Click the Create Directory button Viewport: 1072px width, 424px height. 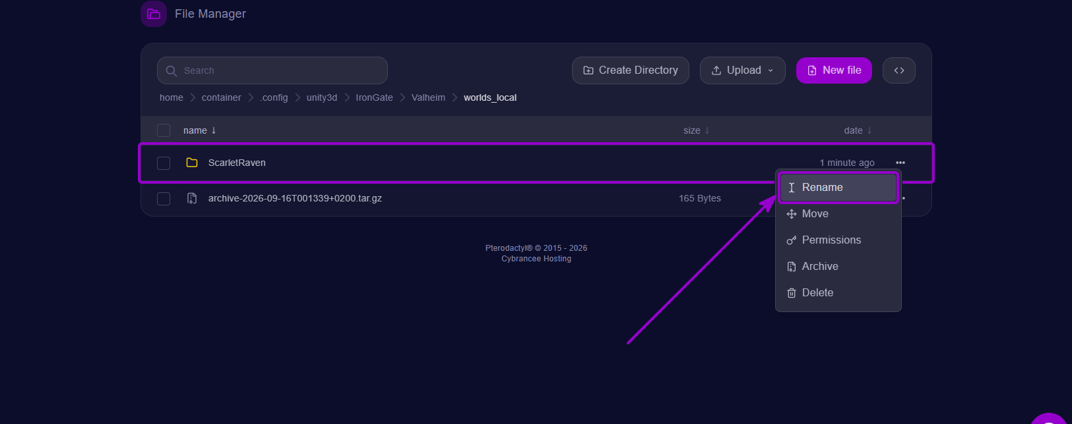click(631, 70)
